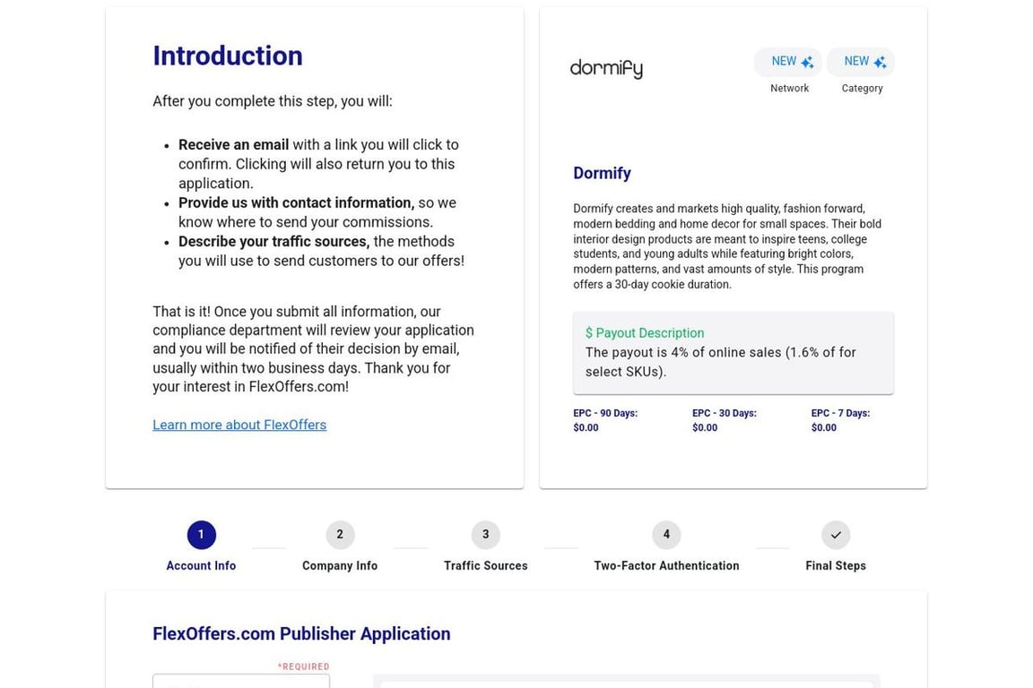The width and height of the screenshot is (1033, 688).
Task: Click the Final Steps label
Action: [x=836, y=565]
